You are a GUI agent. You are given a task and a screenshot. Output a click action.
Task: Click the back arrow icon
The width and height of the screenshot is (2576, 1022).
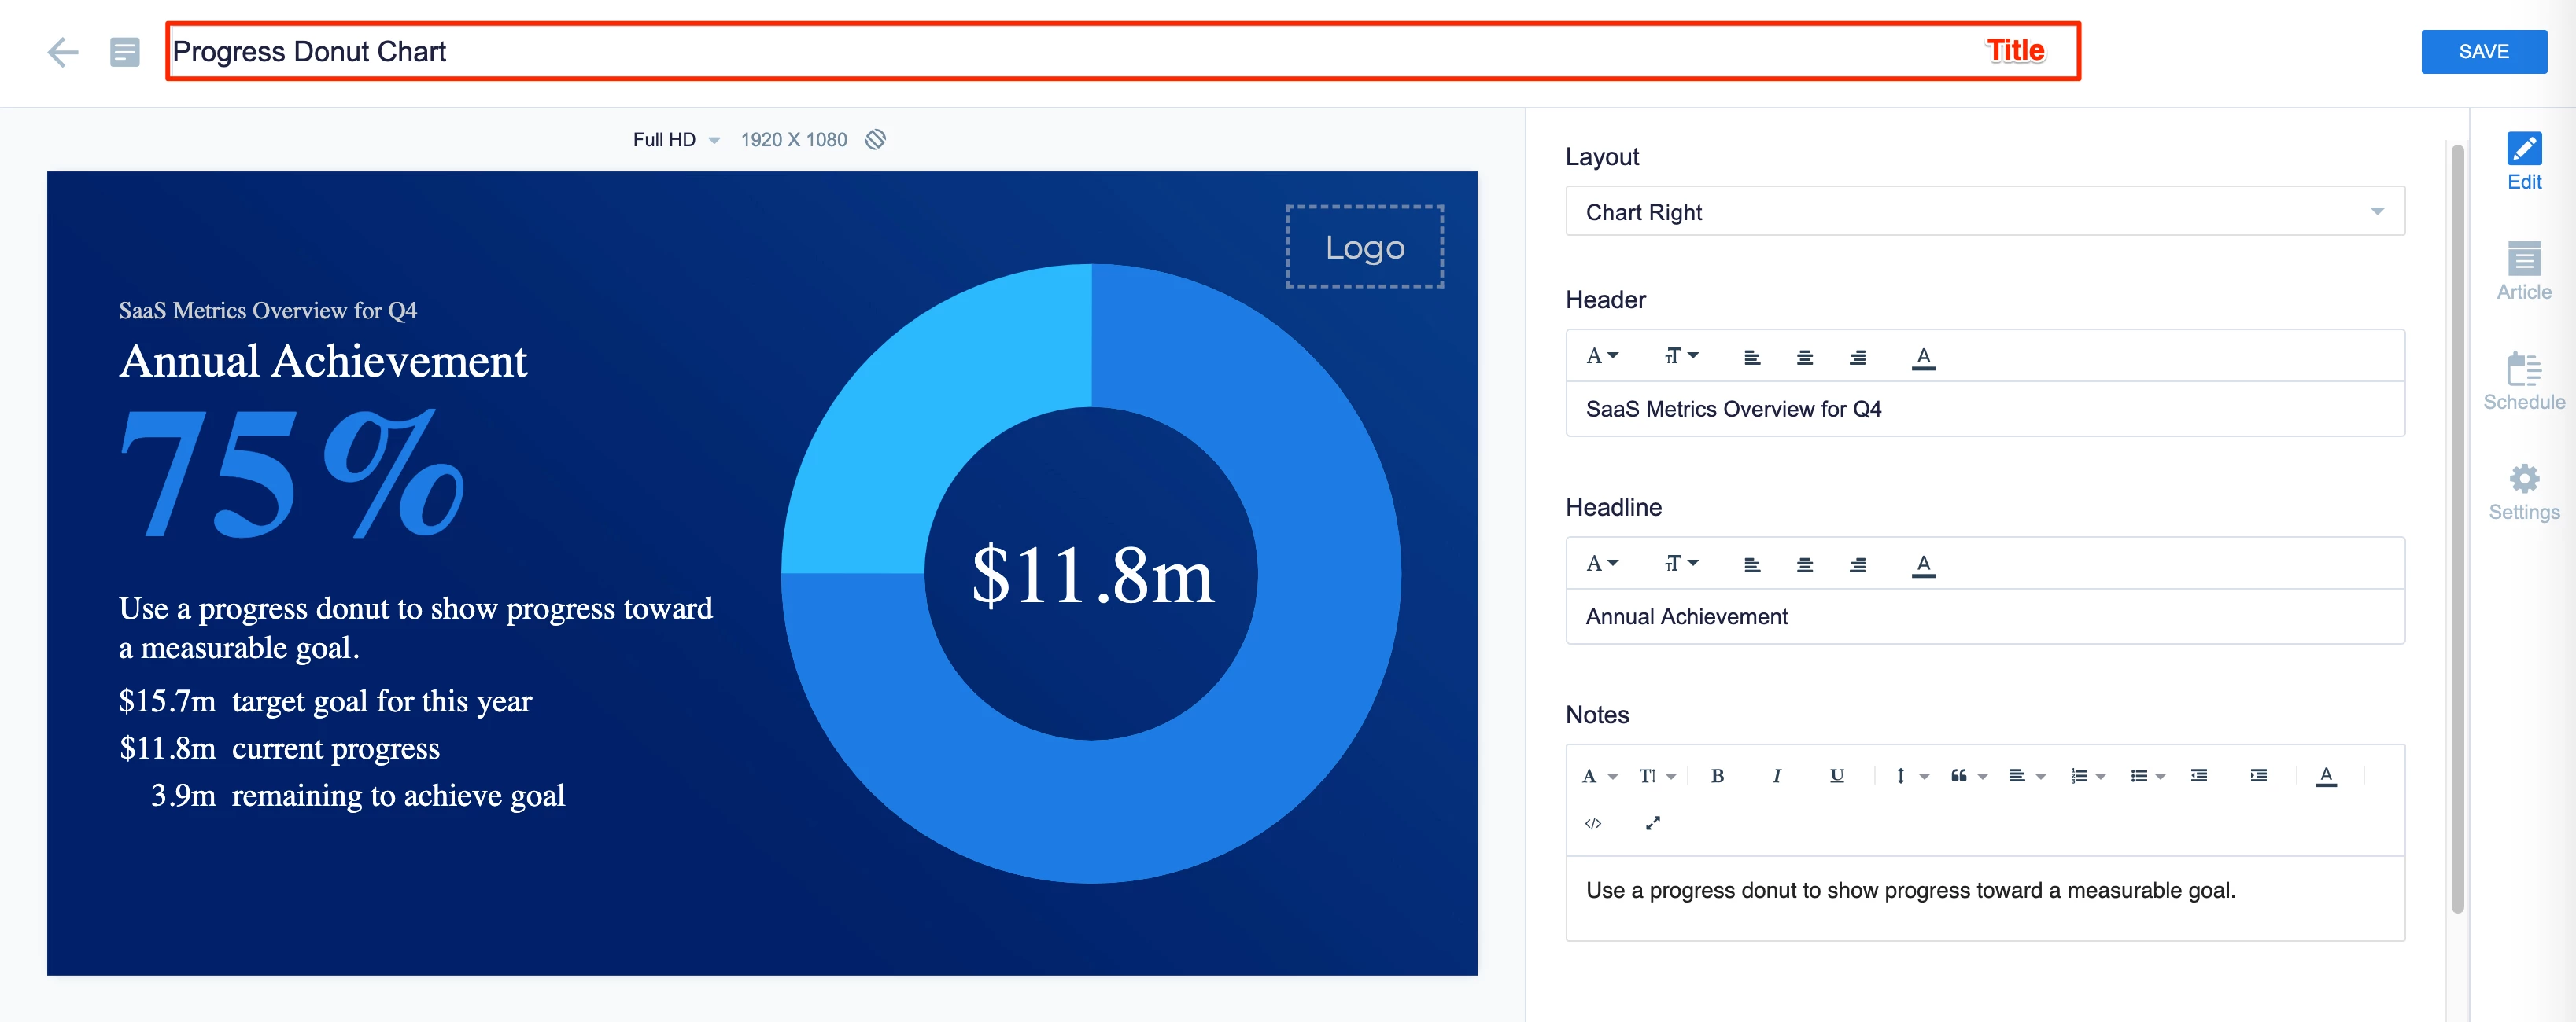pyautogui.click(x=62, y=52)
